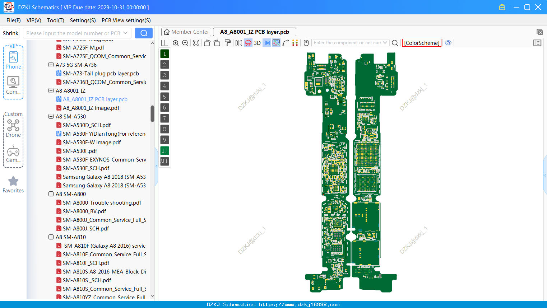This screenshot has height=308, width=547.
Task: Click the tree scroll down arrow
Action: click(152, 296)
